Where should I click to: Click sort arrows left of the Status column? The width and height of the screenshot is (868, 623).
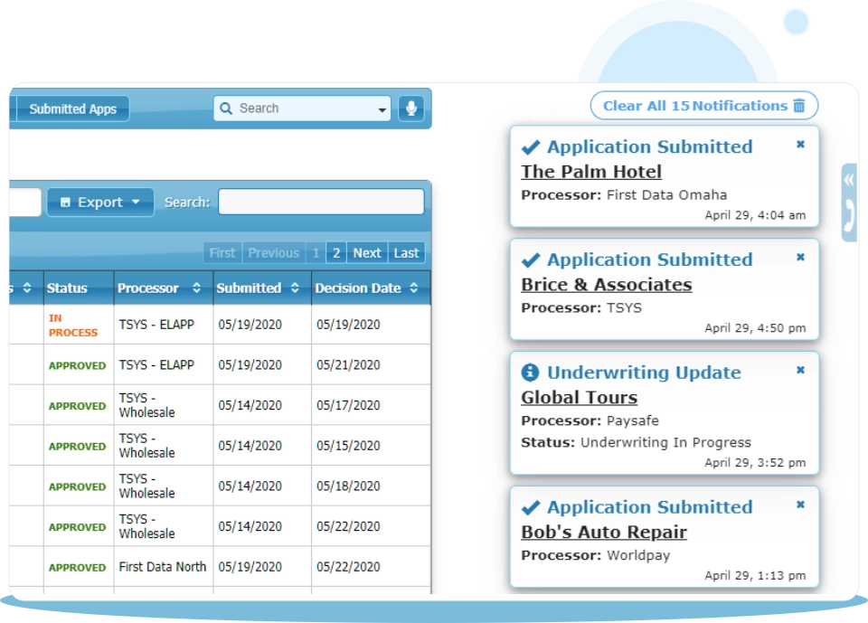tap(27, 288)
